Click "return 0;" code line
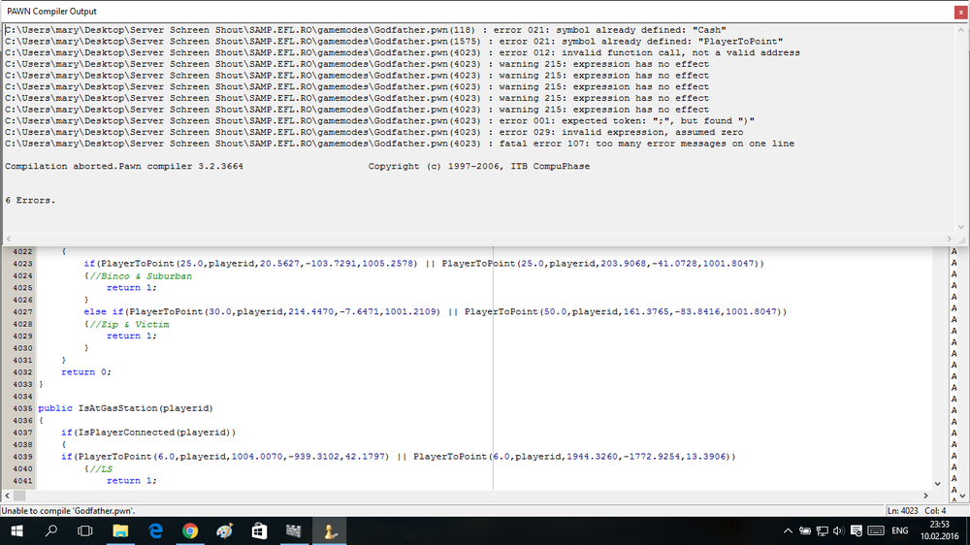 (86, 371)
